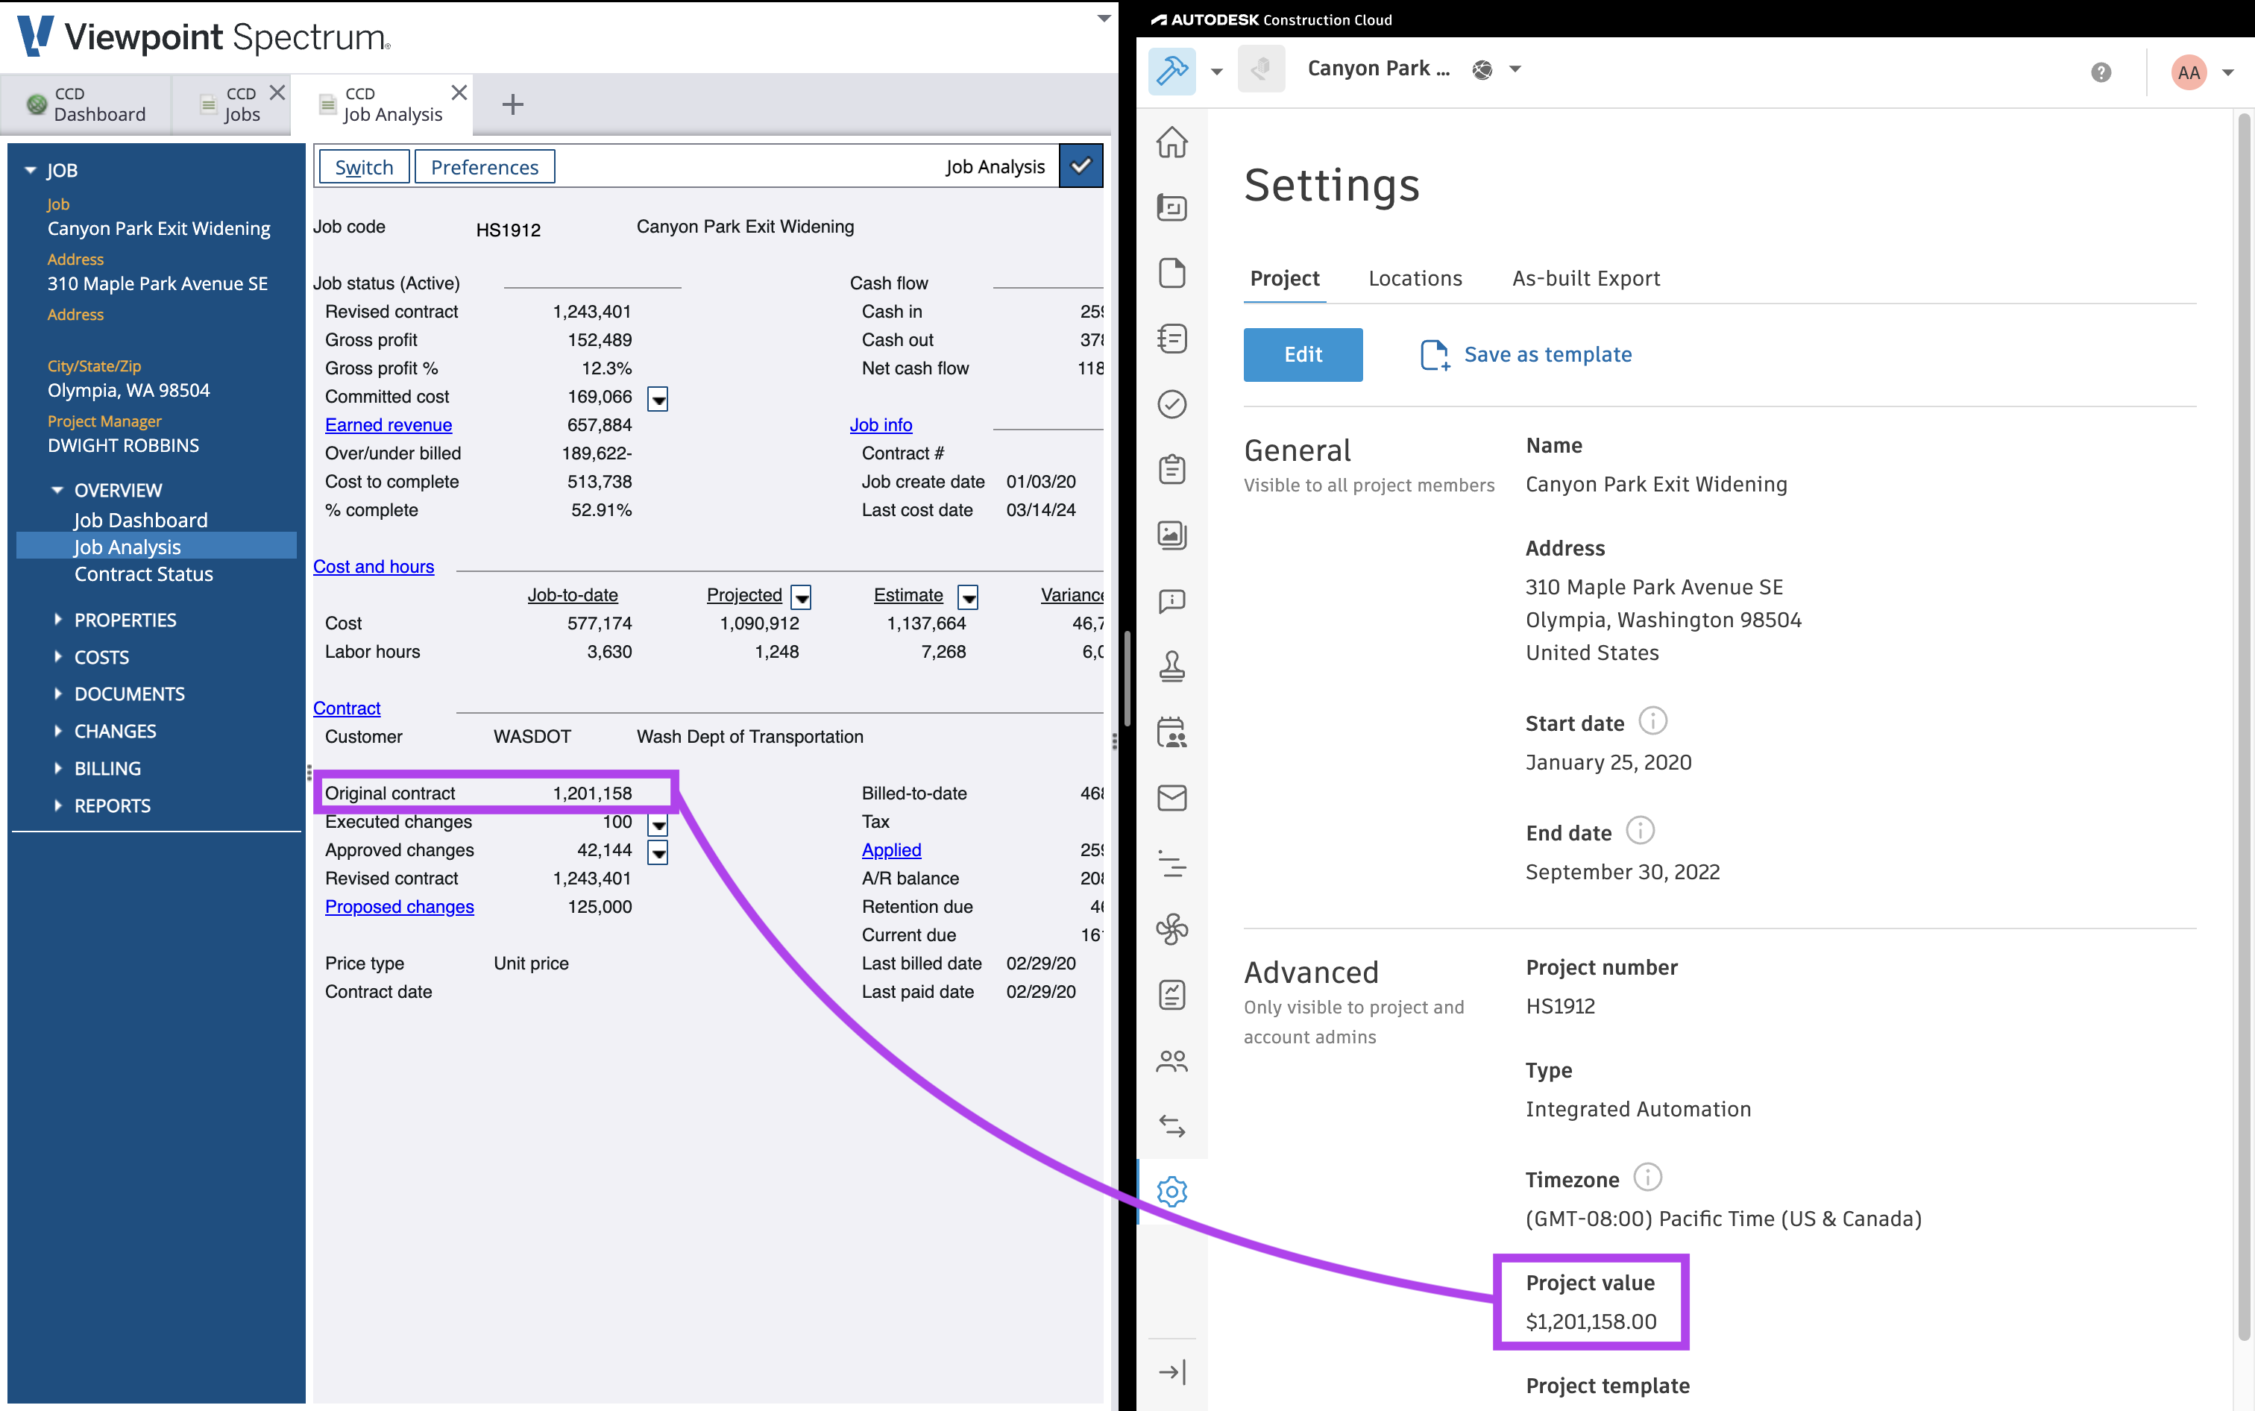Open the Home icon in Autodesk sidebar
This screenshot has width=2255, height=1411.
(1171, 142)
